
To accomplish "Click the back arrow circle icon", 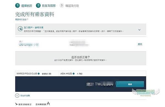I will (x=17, y=95).
